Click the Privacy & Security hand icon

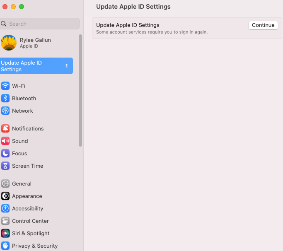(x=5, y=246)
